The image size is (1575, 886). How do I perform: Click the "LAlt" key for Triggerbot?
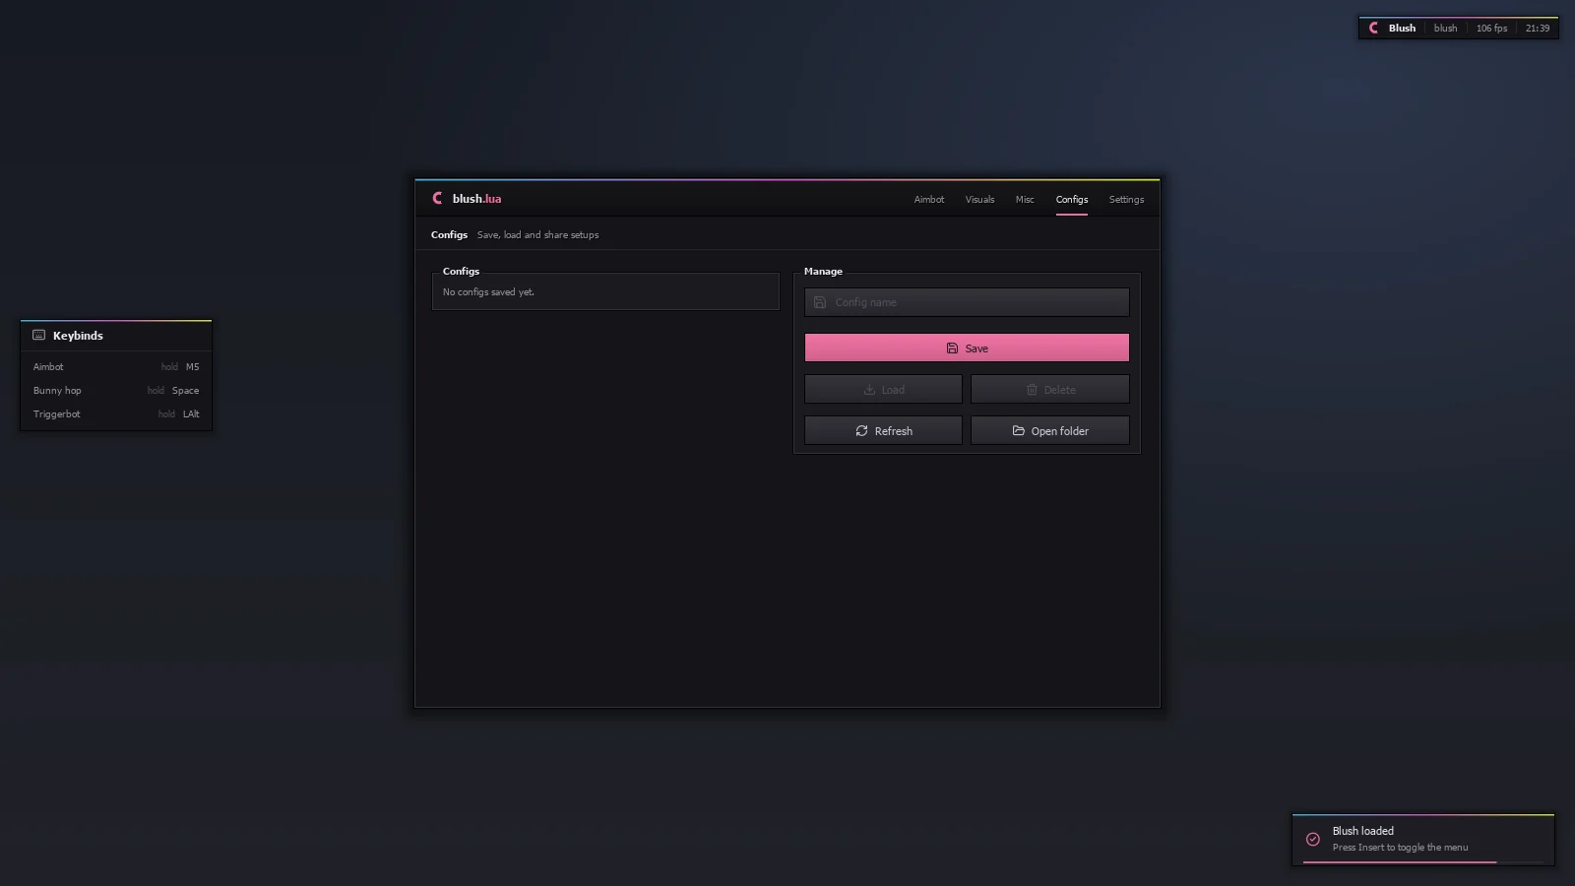tap(191, 414)
